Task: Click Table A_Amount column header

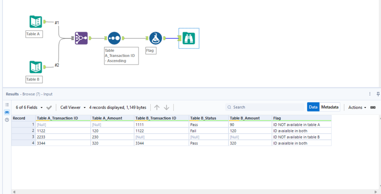Action: [113, 118]
